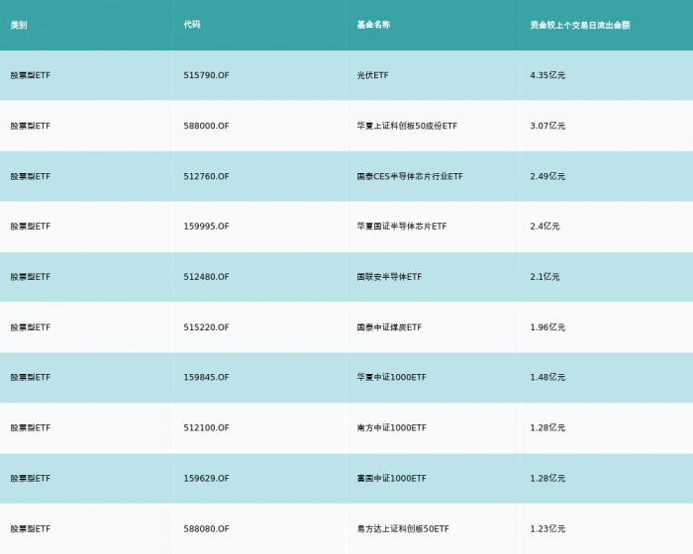This screenshot has width=693, height=554.
Task: Select fund code 159995.OF
Action: [206, 227]
